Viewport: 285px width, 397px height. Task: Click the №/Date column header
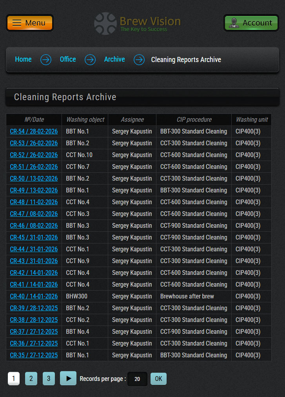pyautogui.click(x=34, y=120)
